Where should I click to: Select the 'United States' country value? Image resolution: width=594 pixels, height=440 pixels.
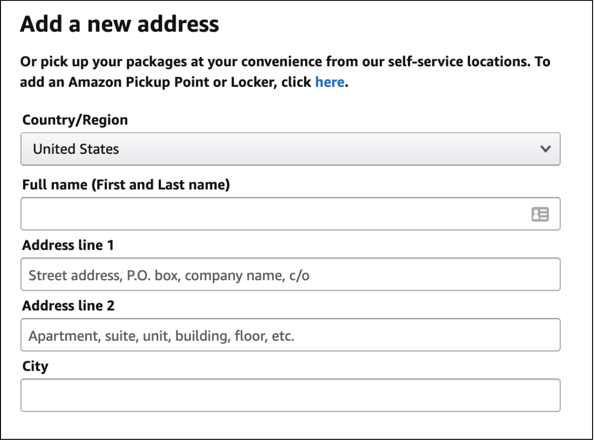(x=76, y=149)
